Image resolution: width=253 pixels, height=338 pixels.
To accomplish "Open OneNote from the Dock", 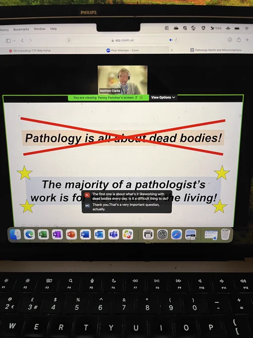I will click(x=57, y=234).
